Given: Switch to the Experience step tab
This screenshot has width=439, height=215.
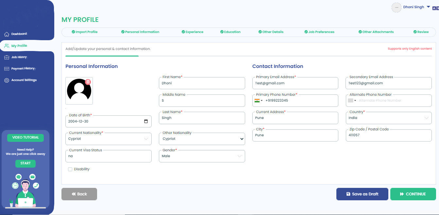Looking at the screenshot, I should tap(193, 32).
